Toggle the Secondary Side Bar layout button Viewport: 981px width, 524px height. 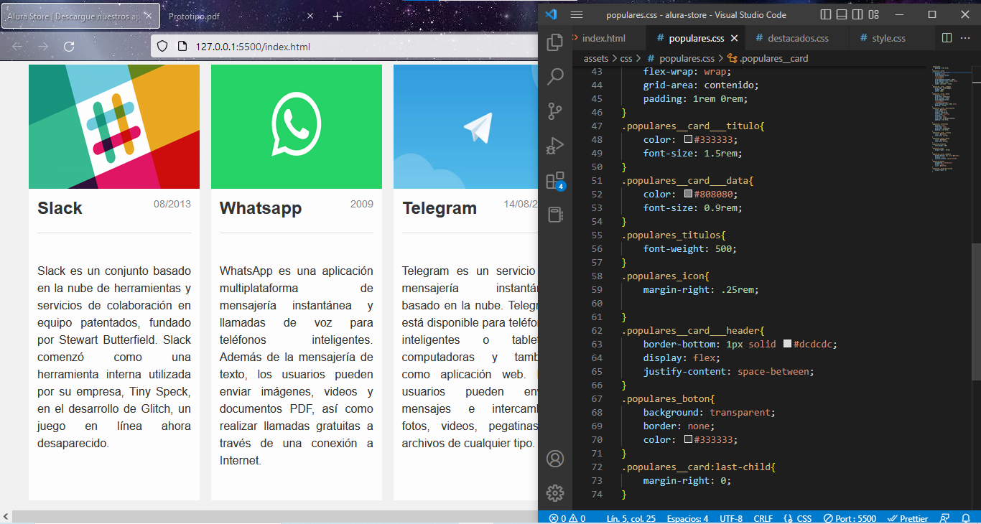[857, 14]
